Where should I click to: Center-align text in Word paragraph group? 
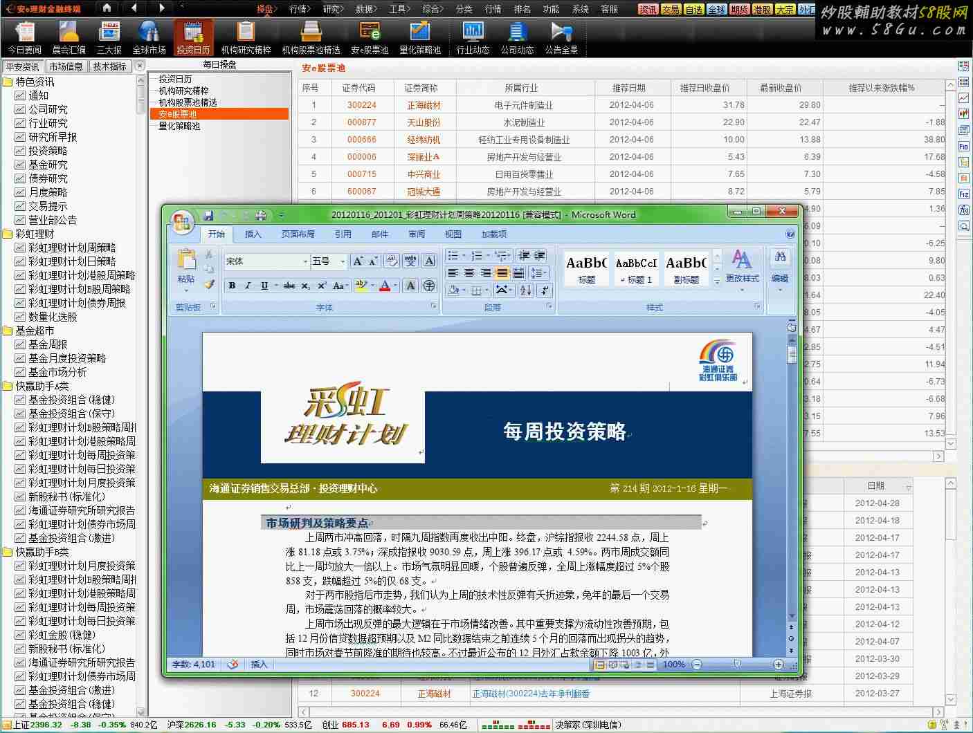(x=469, y=273)
